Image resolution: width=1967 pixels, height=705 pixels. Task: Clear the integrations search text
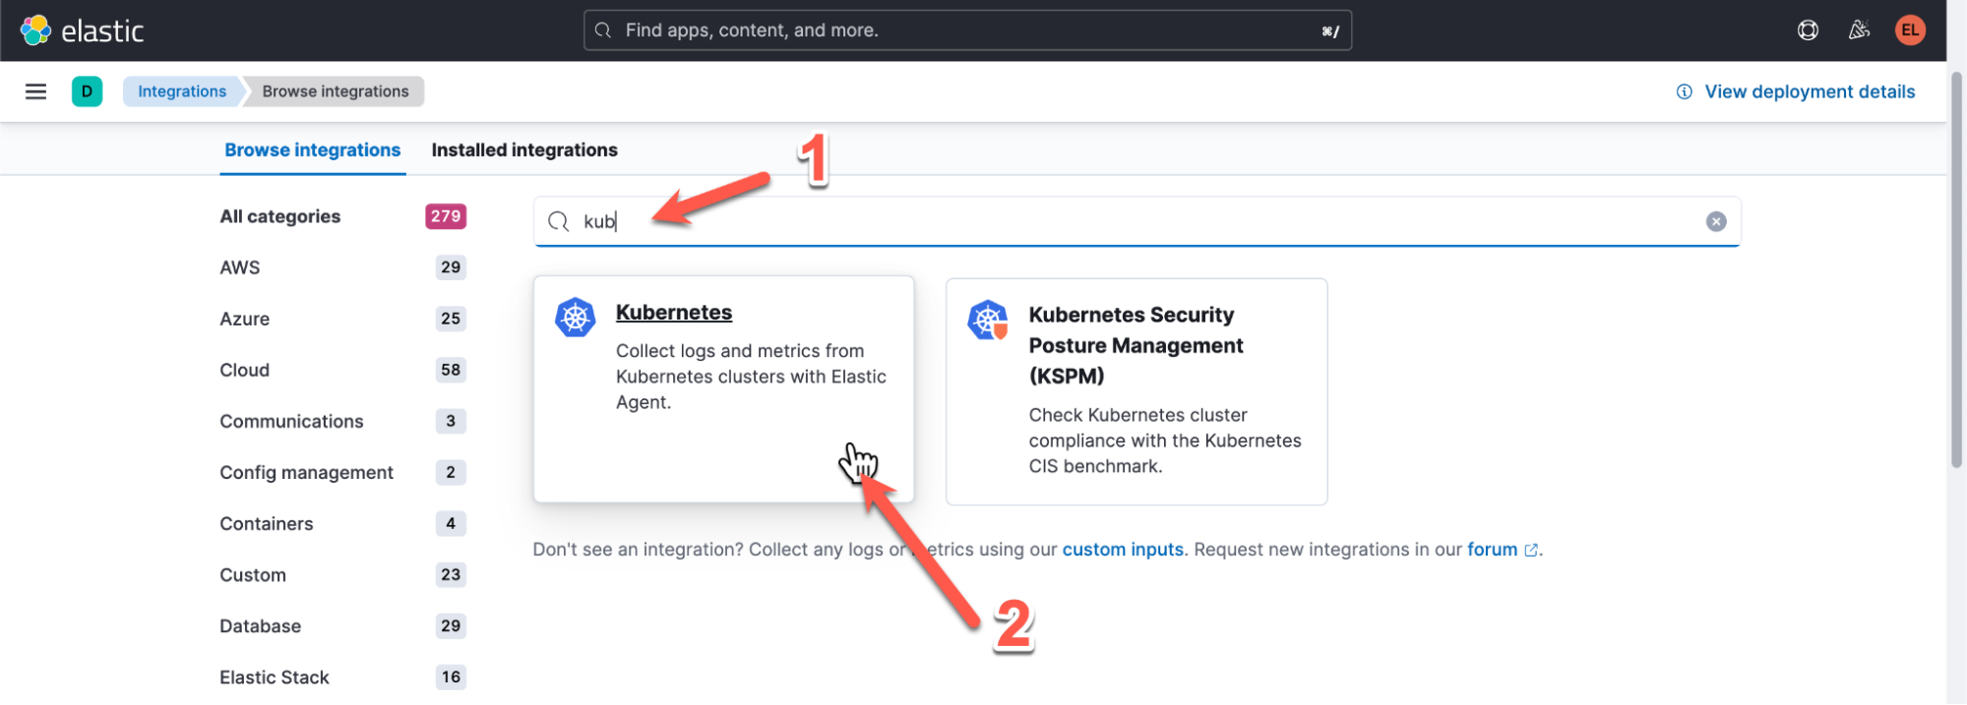pyautogui.click(x=1716, y=221)
